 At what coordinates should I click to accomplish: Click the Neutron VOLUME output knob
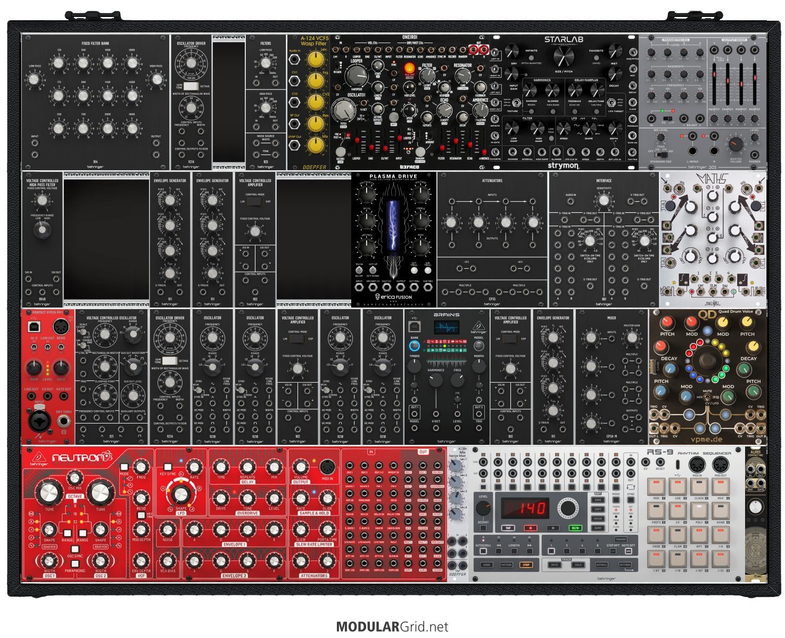tap(301, 467)
